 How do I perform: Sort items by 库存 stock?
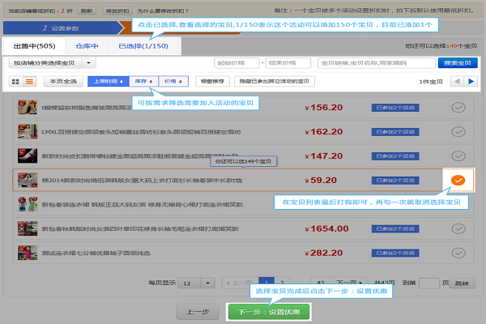(x=144, y=81)
